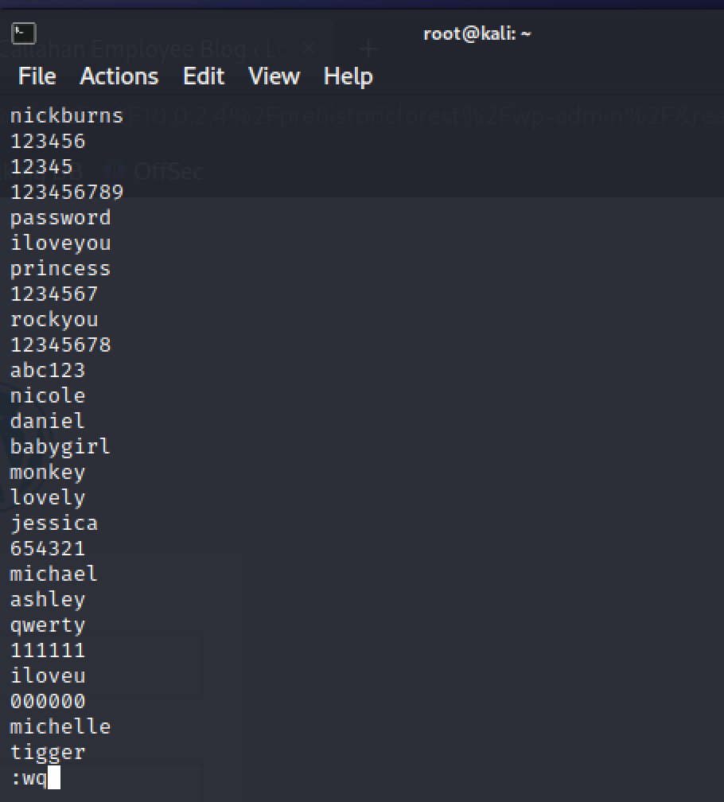Image resolution: width=724 pixels, height=802 pixels.
Task: Place cursor on the 123456789 line
Action: click(67, 193)
